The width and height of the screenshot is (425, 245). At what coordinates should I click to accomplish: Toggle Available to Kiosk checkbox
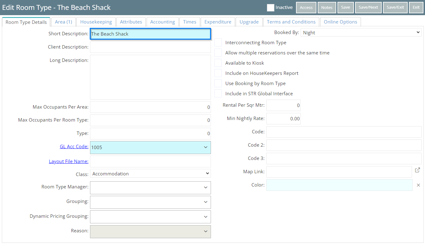pyautogui.click(x=218, y=63)
